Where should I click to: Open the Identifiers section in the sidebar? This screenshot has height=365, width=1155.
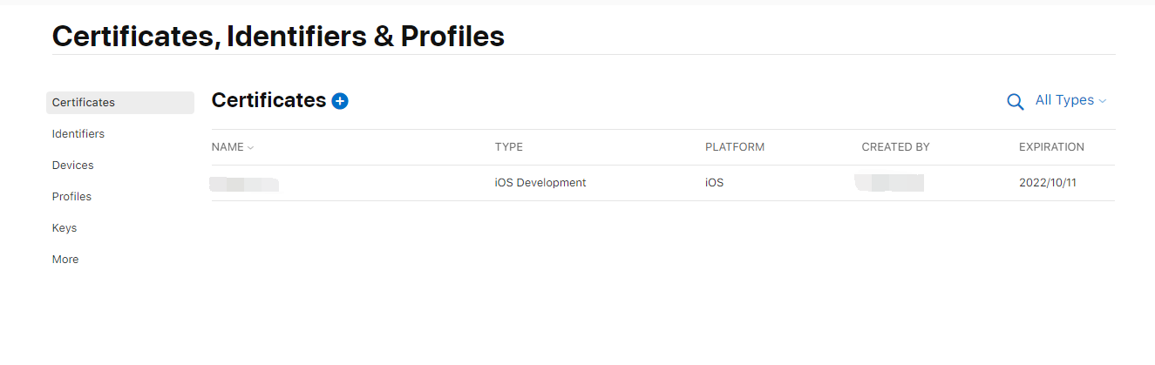tap(78, 134)
